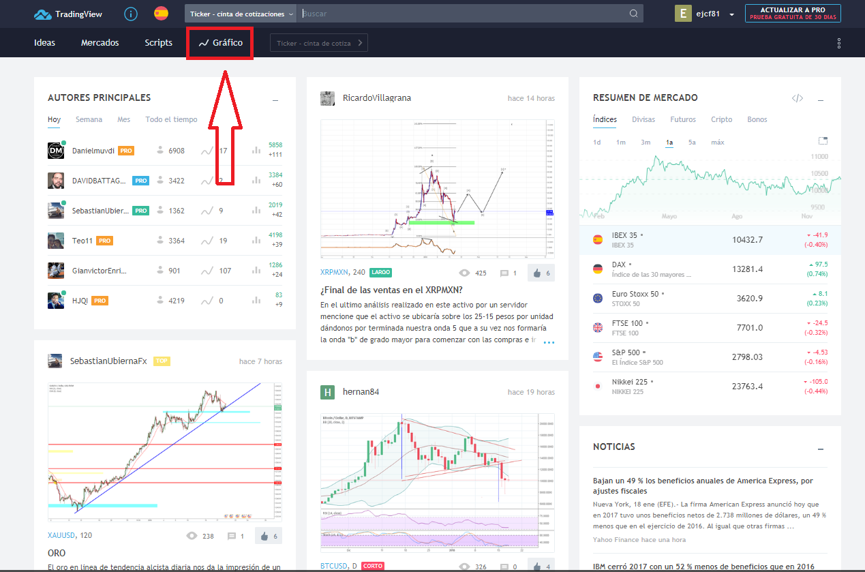Viewport: 865px width, 572px height.
Task: Click Teo11's avatar
Action: tap(56, 241)
